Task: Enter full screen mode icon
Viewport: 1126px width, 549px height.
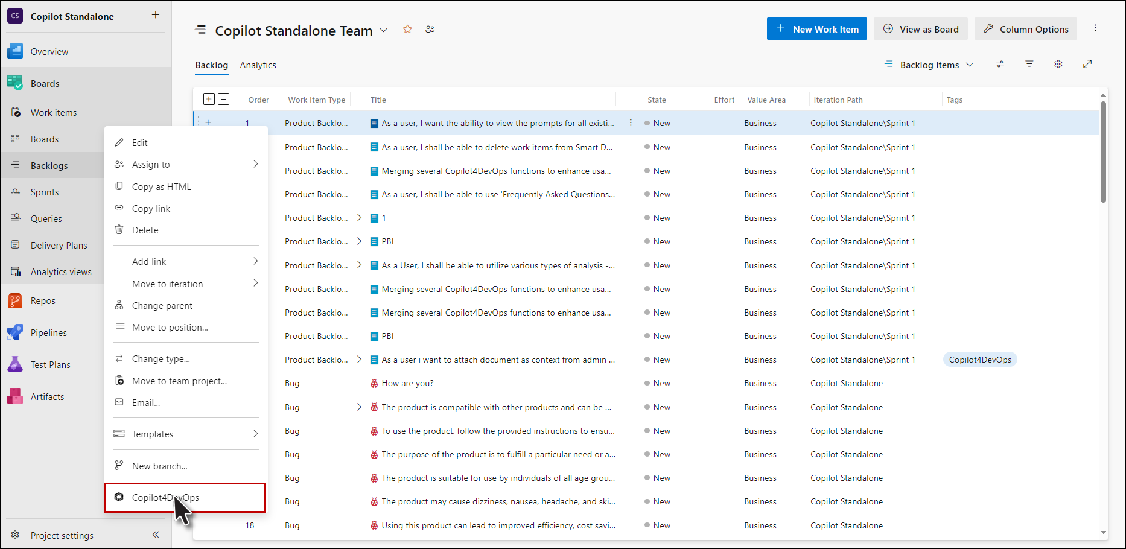Action: click(x=1087, y=64)
